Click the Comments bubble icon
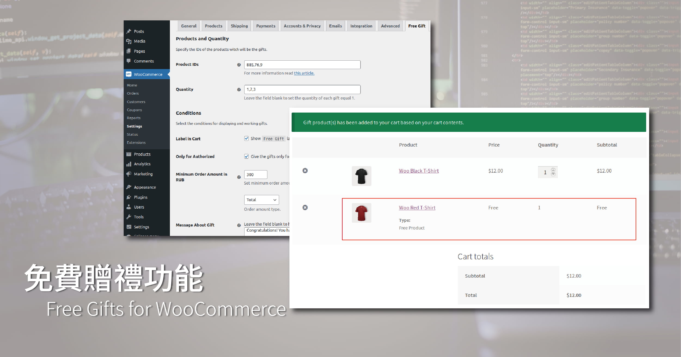Image resolution: width=681 pixels, height=357 pixels. [x=129, y=61]
